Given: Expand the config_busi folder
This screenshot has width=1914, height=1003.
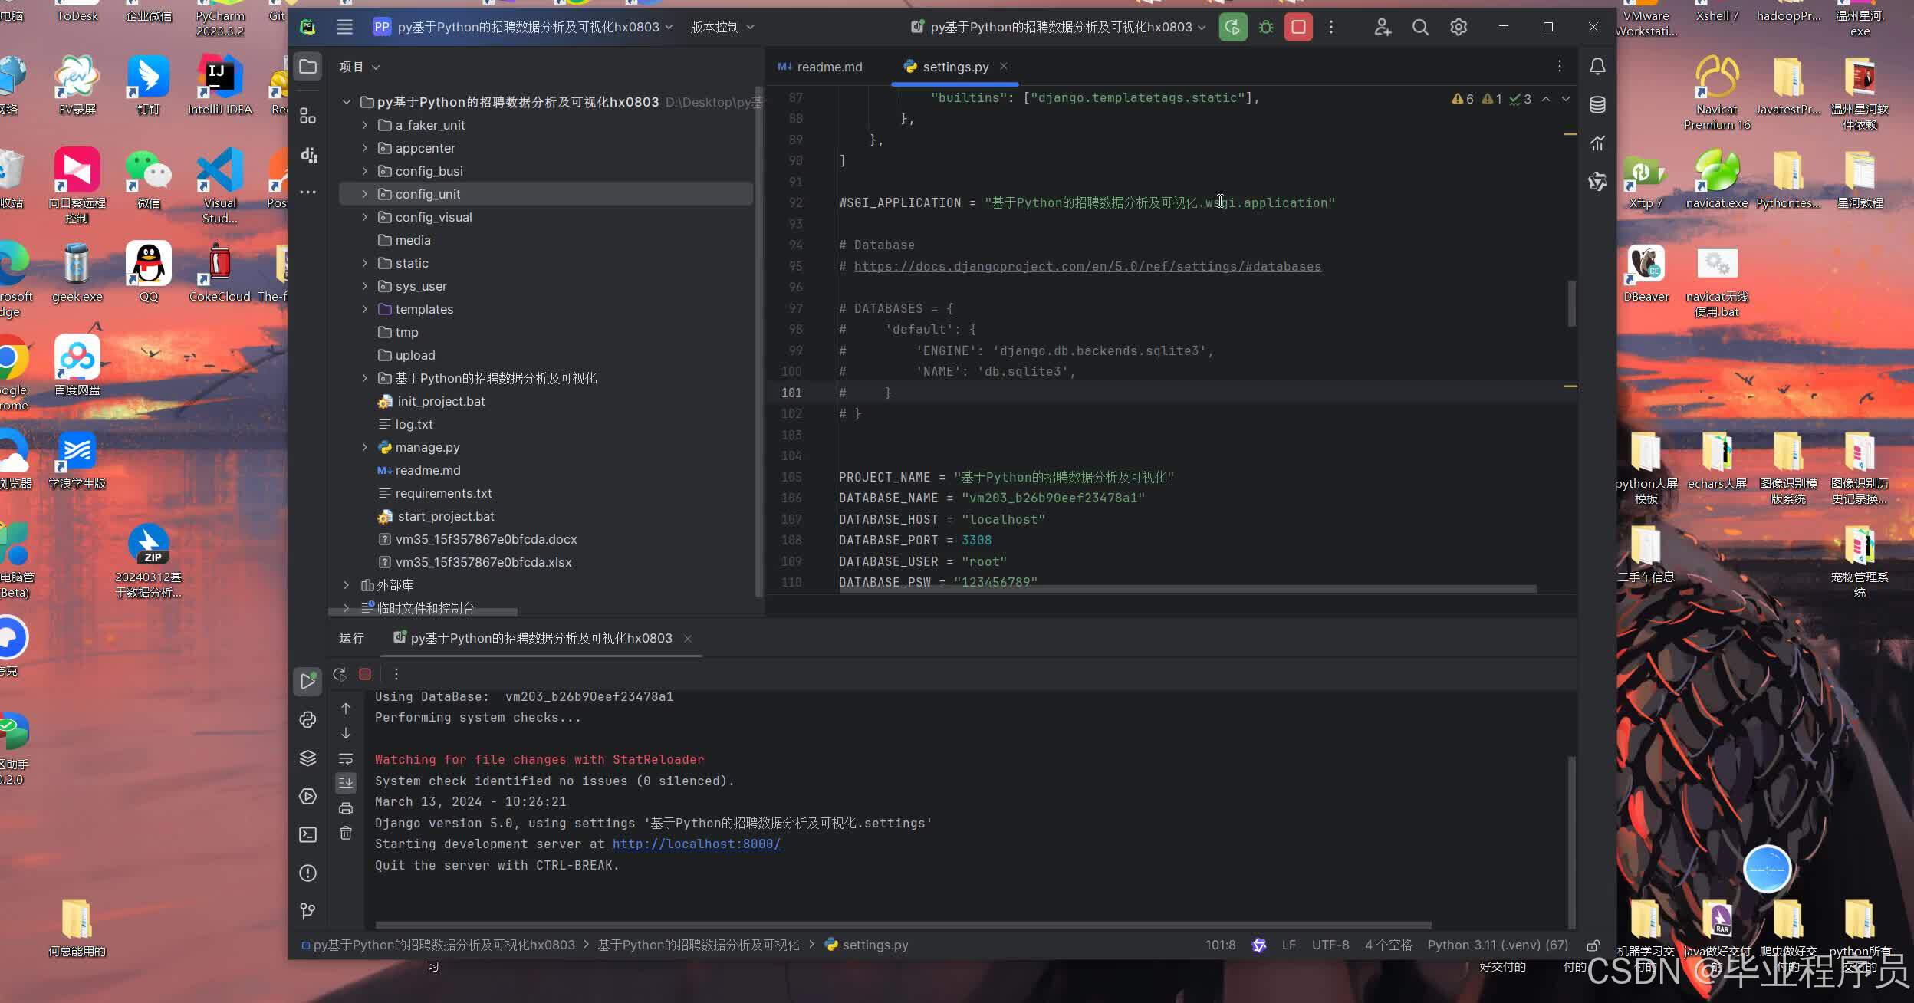Looking at the screenshot, I should 365,171.
